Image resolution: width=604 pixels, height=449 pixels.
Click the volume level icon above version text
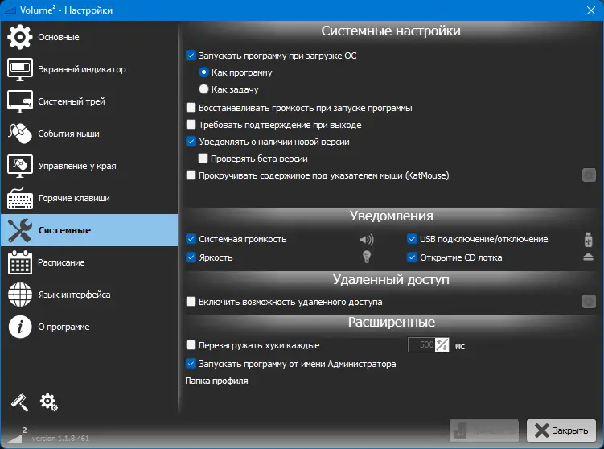(x=17, y=435)
